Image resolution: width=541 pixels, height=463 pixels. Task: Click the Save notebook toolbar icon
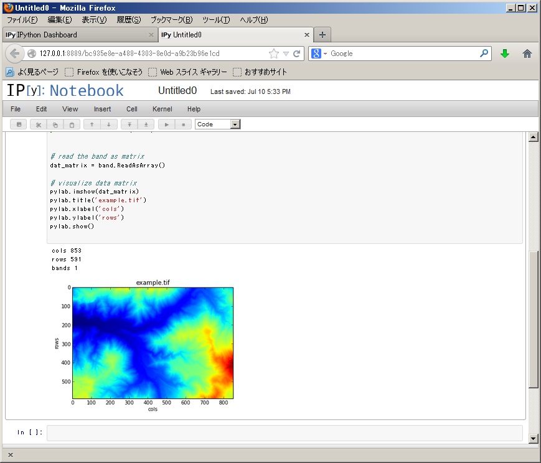(x=18, y=124)
